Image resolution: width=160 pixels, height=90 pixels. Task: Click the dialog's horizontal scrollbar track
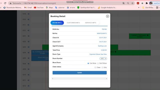coord(79,78)
